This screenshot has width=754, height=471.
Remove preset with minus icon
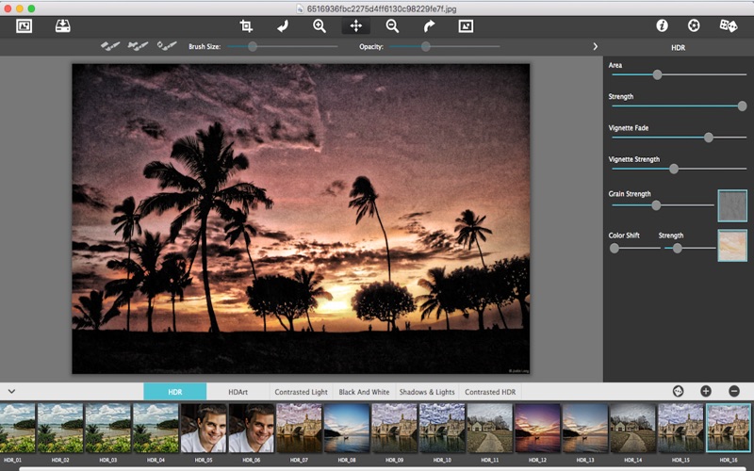pyautogui.click(x=733, y=391)
